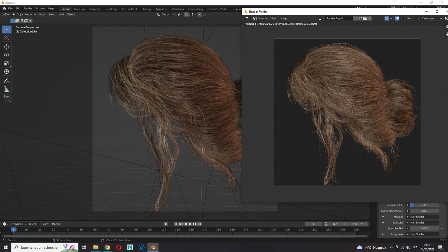Click the current frame marker on timeline

13,230
